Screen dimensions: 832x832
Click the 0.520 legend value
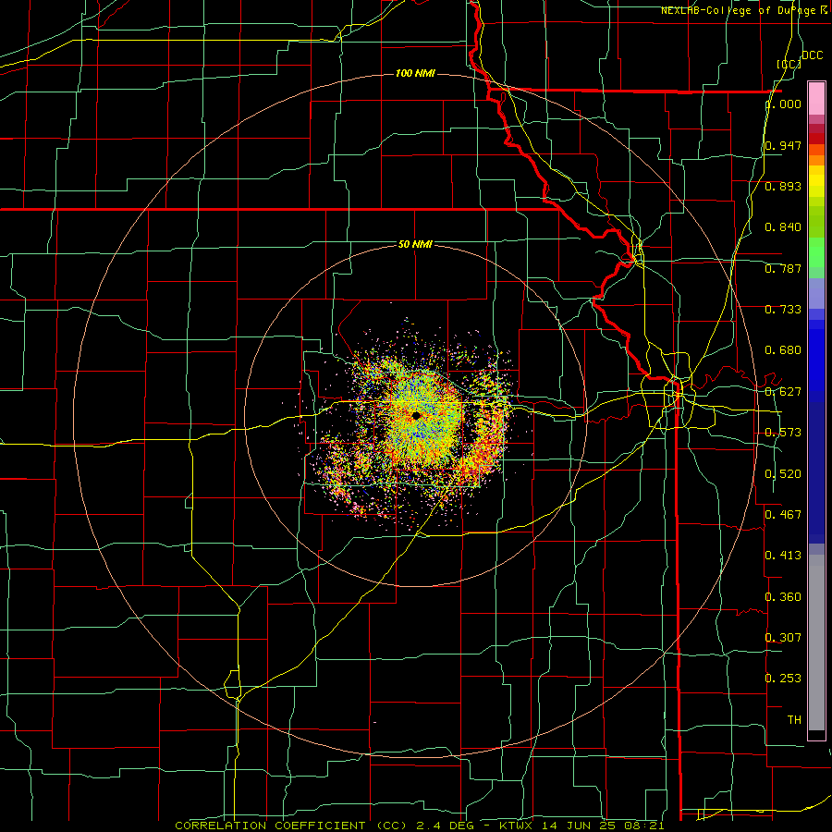point(783,474)
